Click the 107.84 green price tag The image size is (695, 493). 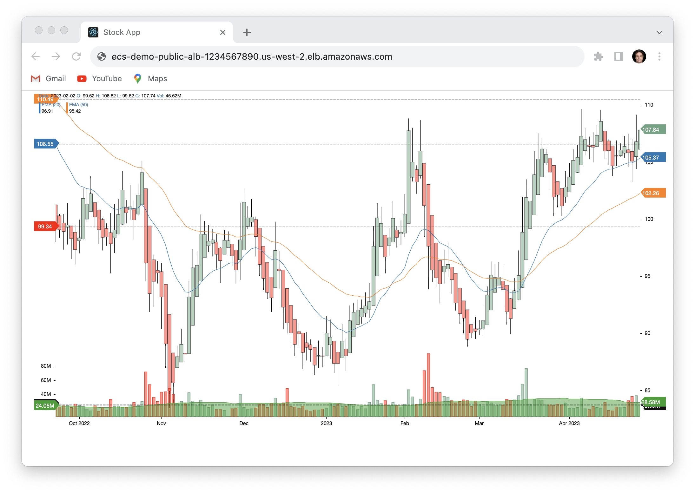point(653,129)
